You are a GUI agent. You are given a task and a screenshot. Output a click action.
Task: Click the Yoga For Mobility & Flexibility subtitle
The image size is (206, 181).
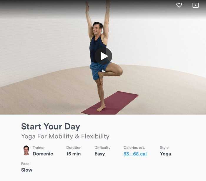[x=65, y=136]
